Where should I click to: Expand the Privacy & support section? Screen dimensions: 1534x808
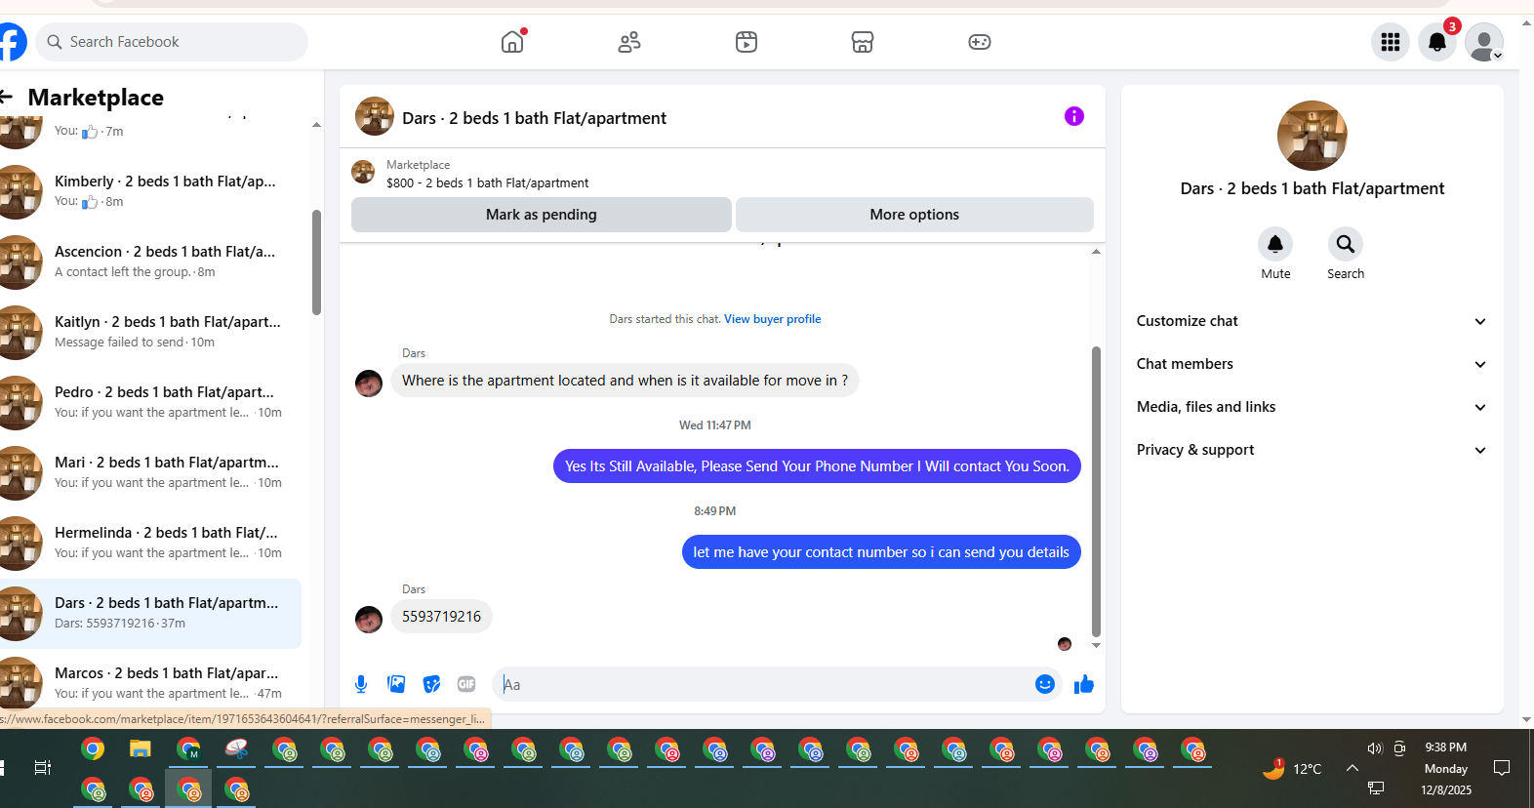coord(1312,450)
